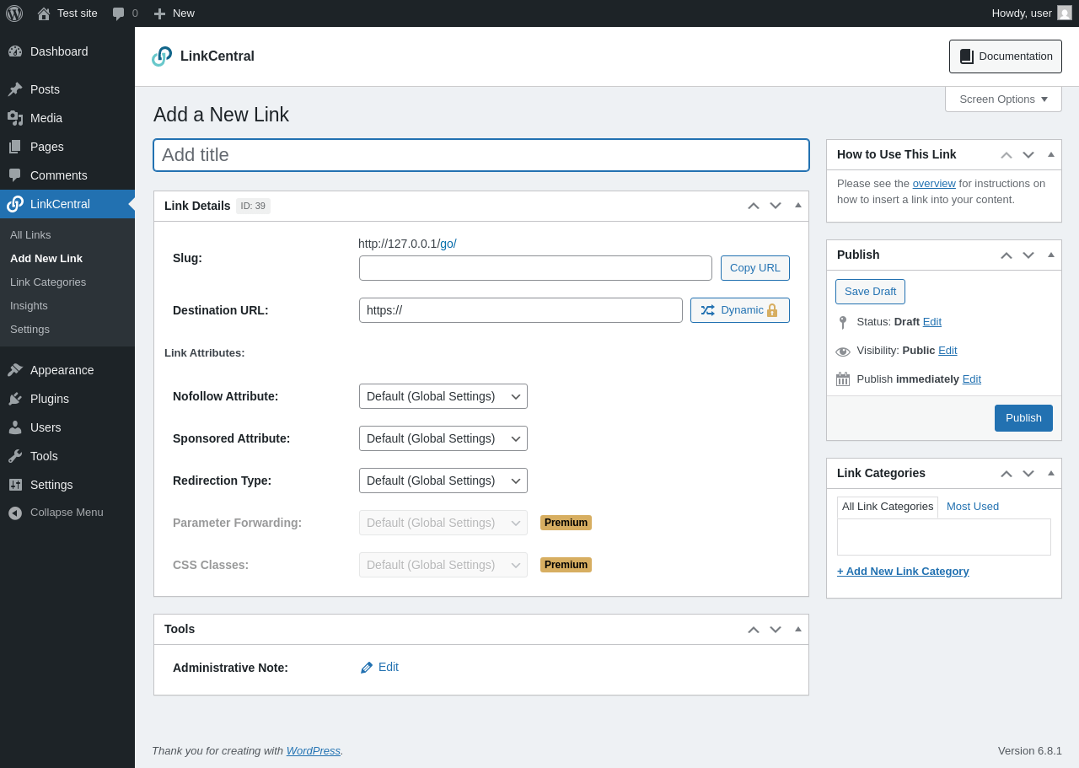1079x768 pixels.
Task: Edit Publish immediately schedule
Action: 972,379
